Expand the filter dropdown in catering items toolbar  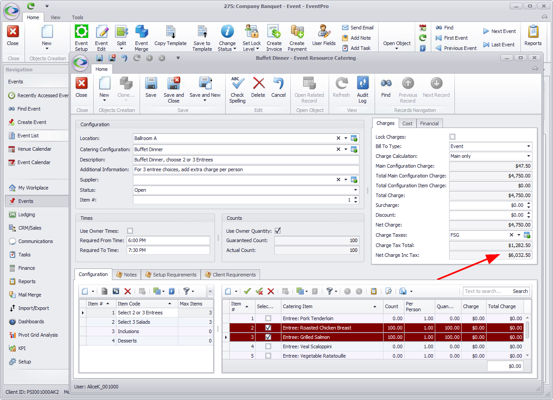pos(337,291)
